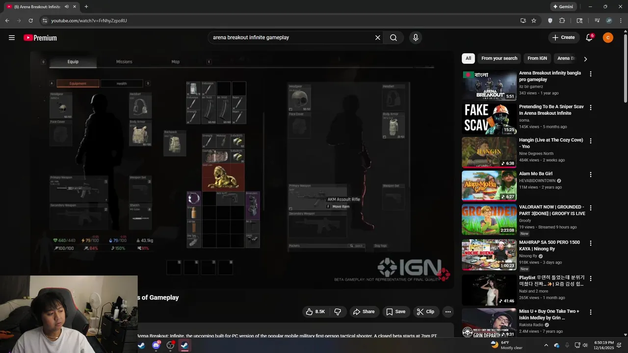Open options menu for Hangin video
The image size is (628, 353).
tap(590, 141)
